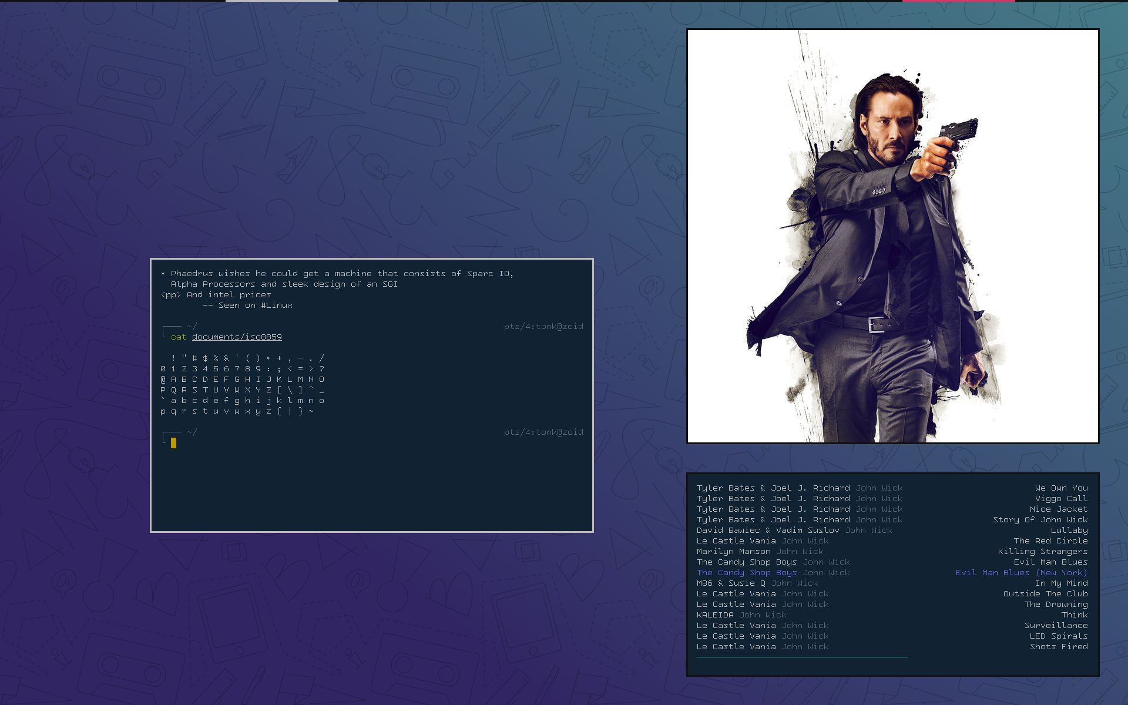
Task: Click the pink workspace indicator in top bar
Action: (x=959, y=1)
